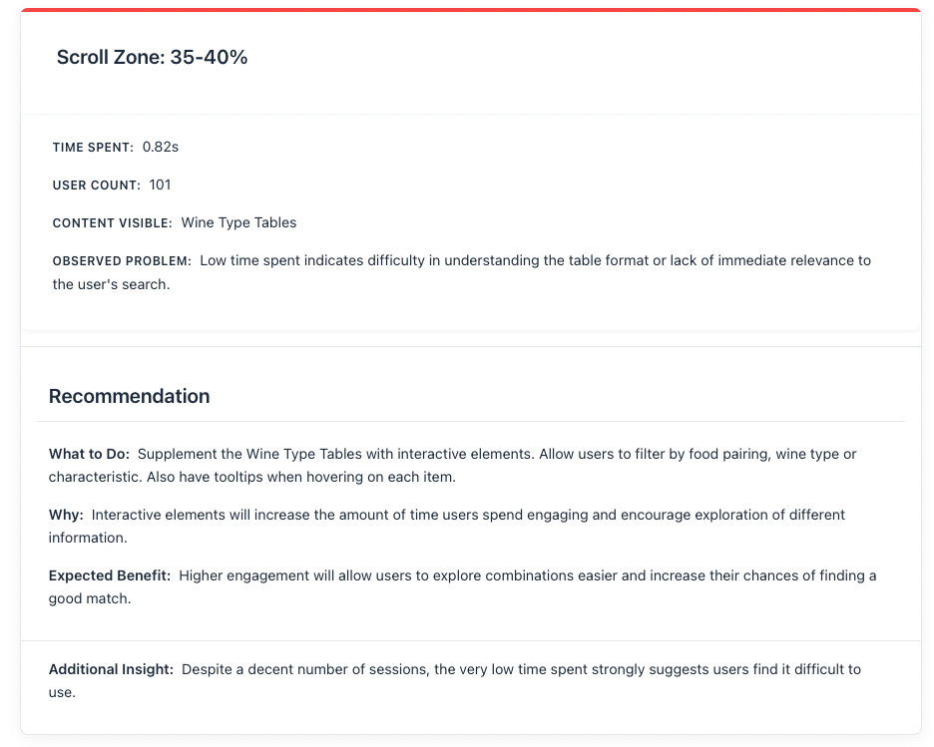Click the Wine Type Tables text
The image size is (934, 747).
point(238,222)
